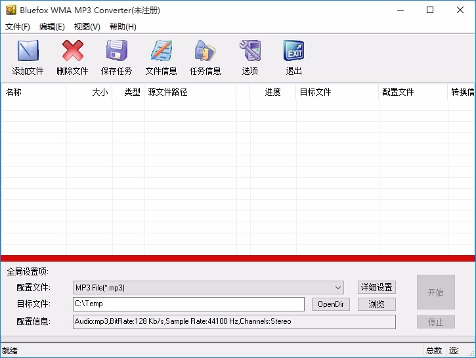Click the 配置信息 Audio:mp3 info field
The height and width of the screenshot is (358, 476).
(234, 322)
